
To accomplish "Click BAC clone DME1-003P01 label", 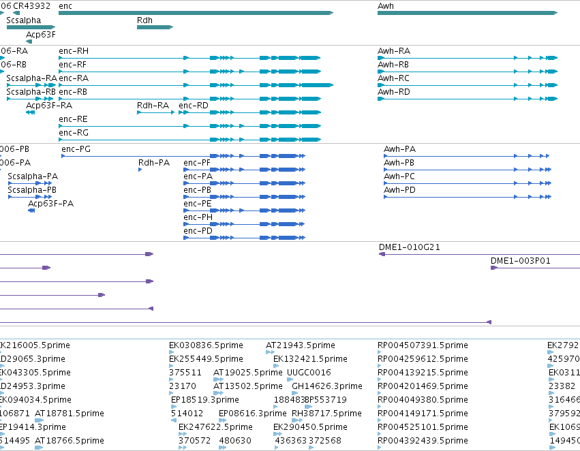I will click(x=521, y=261).
